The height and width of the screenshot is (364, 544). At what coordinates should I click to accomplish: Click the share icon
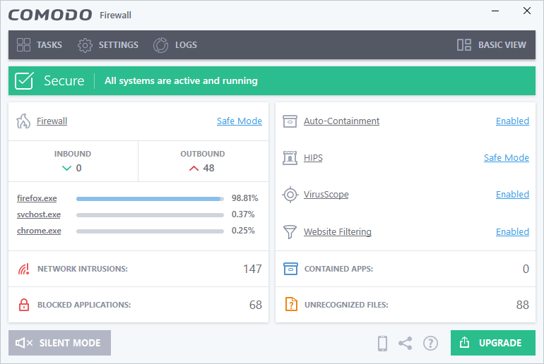(406, 344)
